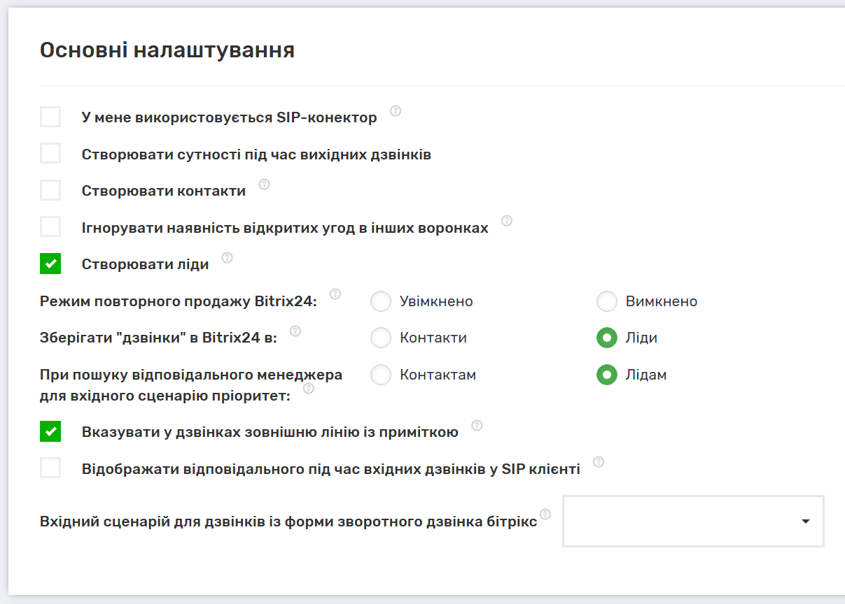Select Вимкнено radio button
Image resolution: width=845 pixels, height=604 pixels.
click(x=606, y=301)
